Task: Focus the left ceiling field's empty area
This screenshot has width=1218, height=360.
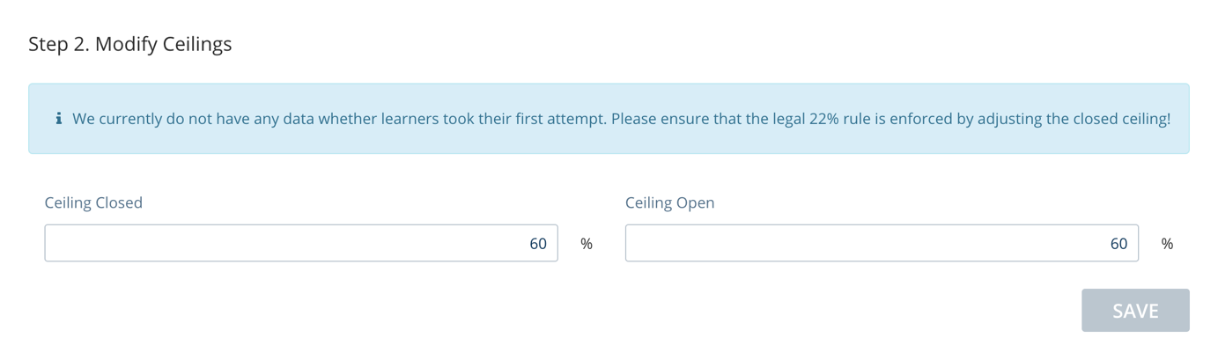Action: pos(282,243)
